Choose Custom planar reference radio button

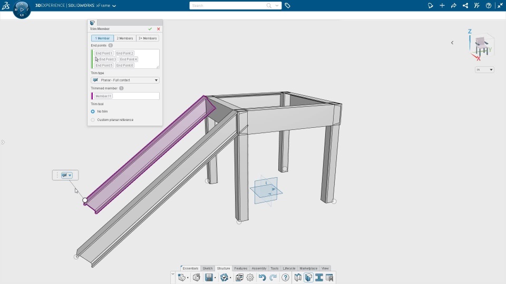pos(93,120)
